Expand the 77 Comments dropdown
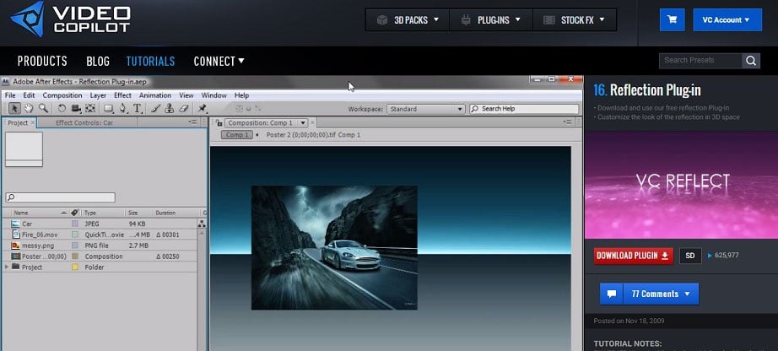778x351 pixels. tap(661, 294)
